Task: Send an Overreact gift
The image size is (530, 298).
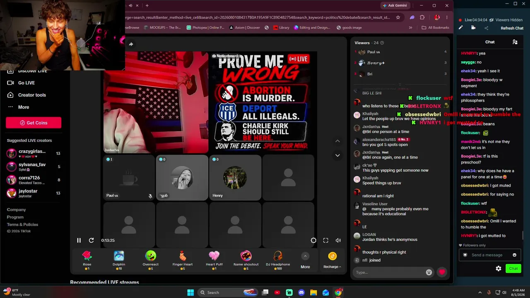Action: click(x=151, y=260)
